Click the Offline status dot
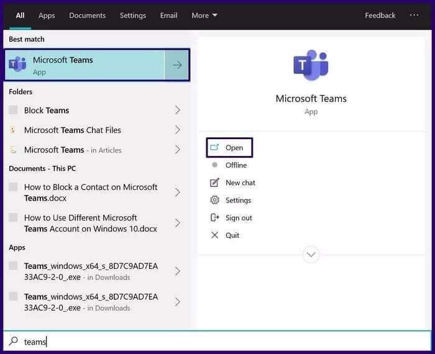The width and height of the screenshot is (435, 354). click(x=215, y=165)
